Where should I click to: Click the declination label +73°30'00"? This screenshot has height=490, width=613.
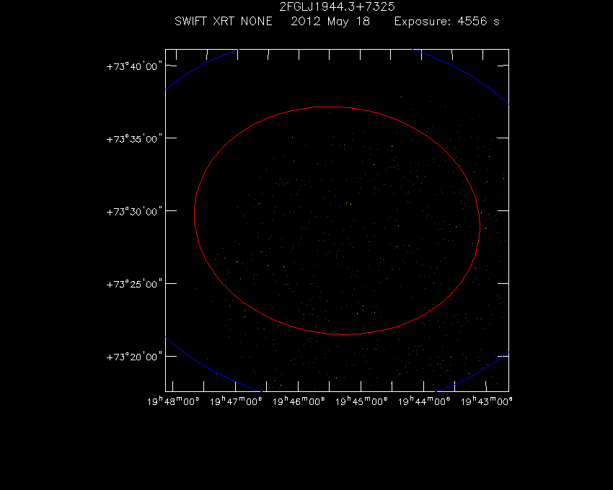[x=134, y=212]
